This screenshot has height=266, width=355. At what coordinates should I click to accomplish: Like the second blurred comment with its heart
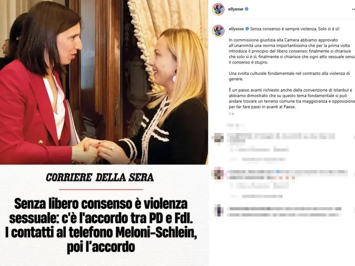tap(354, 173)
